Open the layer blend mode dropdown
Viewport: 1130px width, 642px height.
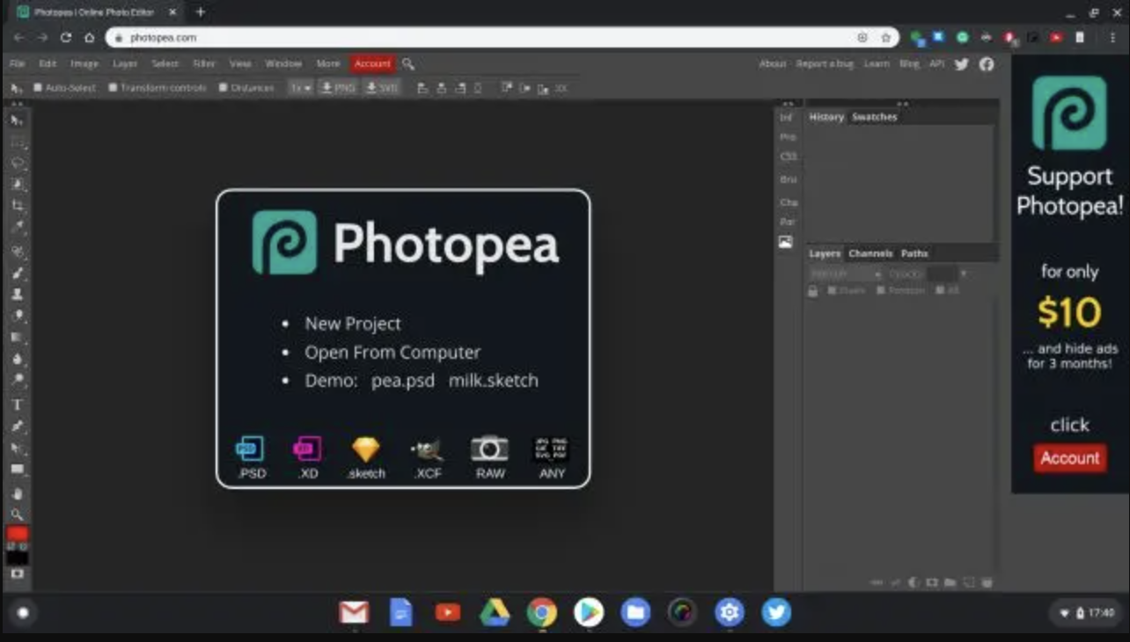pos(845,274)
